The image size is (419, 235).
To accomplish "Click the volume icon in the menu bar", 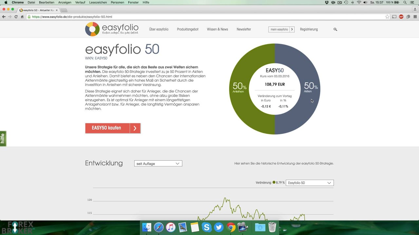I will click(x=365, y=2).
